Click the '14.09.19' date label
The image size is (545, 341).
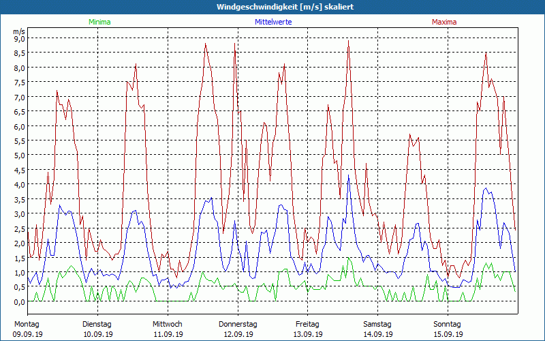[x=378, y=334]
